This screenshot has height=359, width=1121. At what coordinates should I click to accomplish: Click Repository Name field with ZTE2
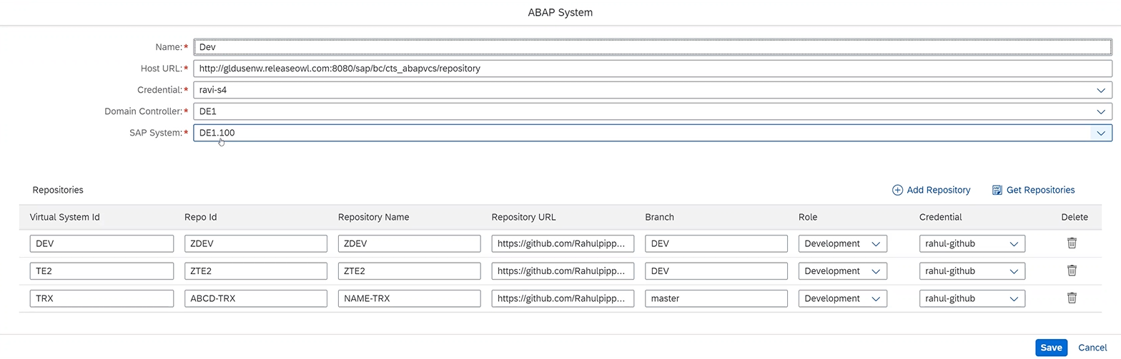click(x=409, y=271)
